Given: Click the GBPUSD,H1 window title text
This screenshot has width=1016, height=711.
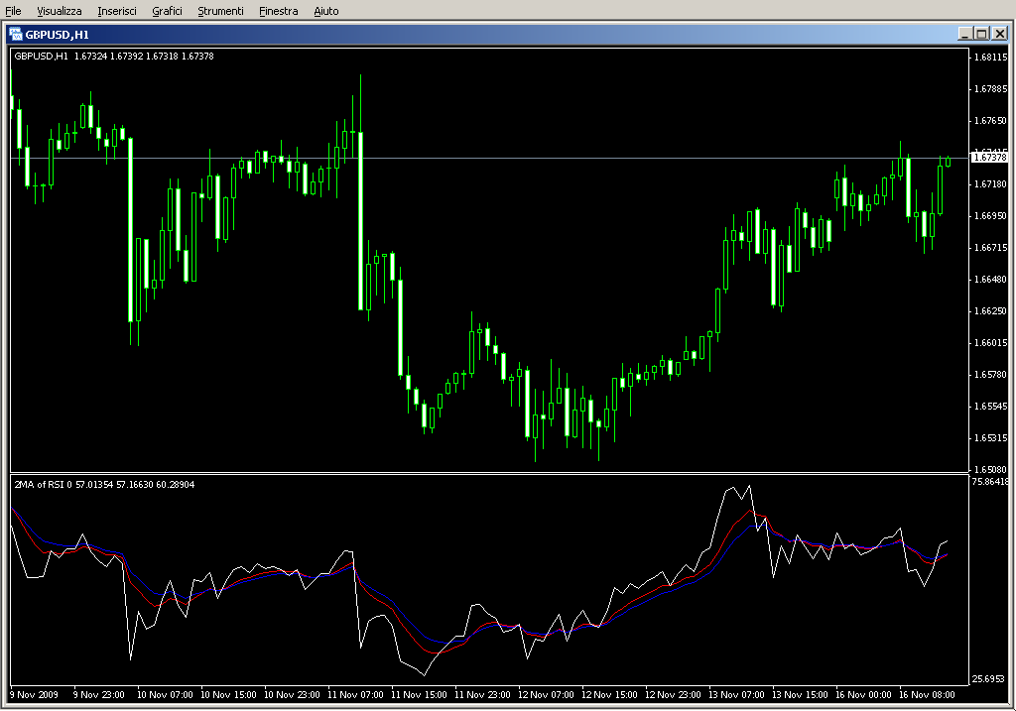Looking at the screenshot, I should click(57, 35).
